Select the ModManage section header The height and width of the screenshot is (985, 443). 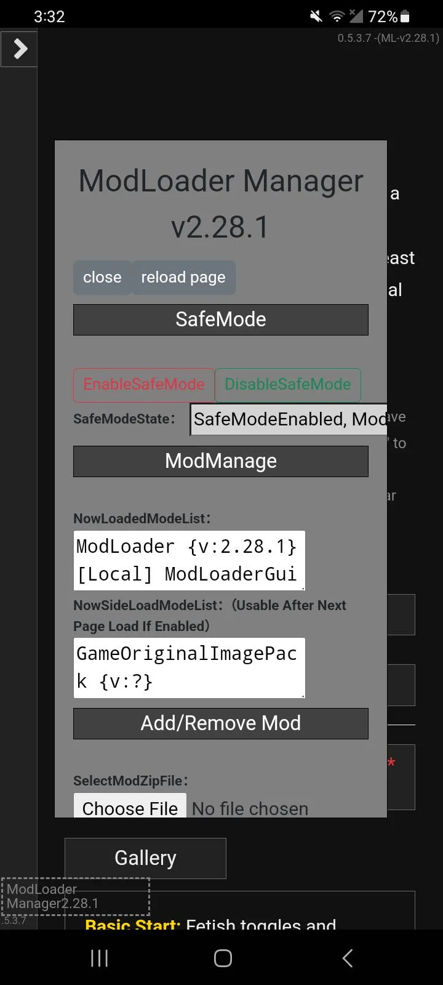tap(220, 461)
